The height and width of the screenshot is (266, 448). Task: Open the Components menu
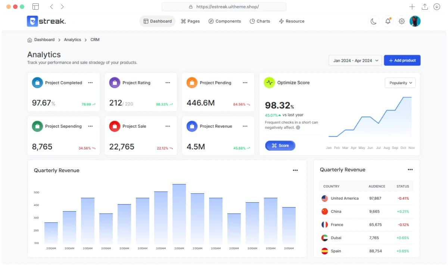click(x=224, y=21)
